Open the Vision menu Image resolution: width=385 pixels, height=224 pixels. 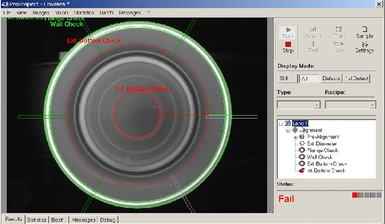tap(62, 12)
